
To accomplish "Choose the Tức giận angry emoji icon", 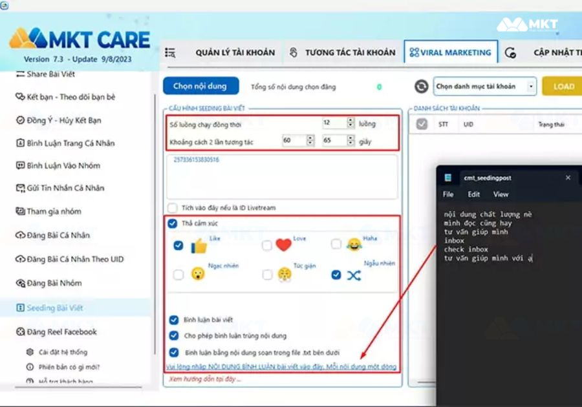I will tap(285, 275).
